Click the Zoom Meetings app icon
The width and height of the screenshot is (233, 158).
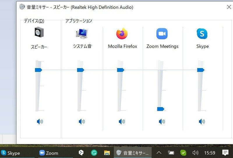[x=162, y=34]
